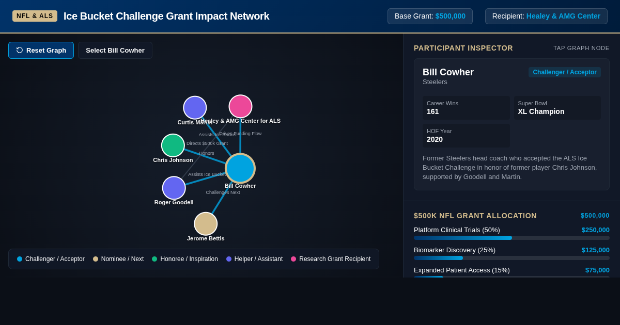
Task: Click the NFL & ALS badge
Action: (x=35, y=16)
